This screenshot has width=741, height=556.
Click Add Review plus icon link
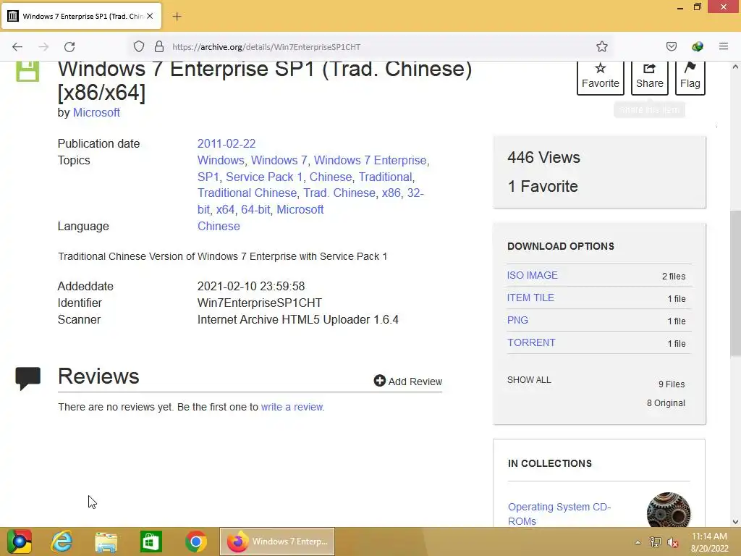(x=408, y=381)
